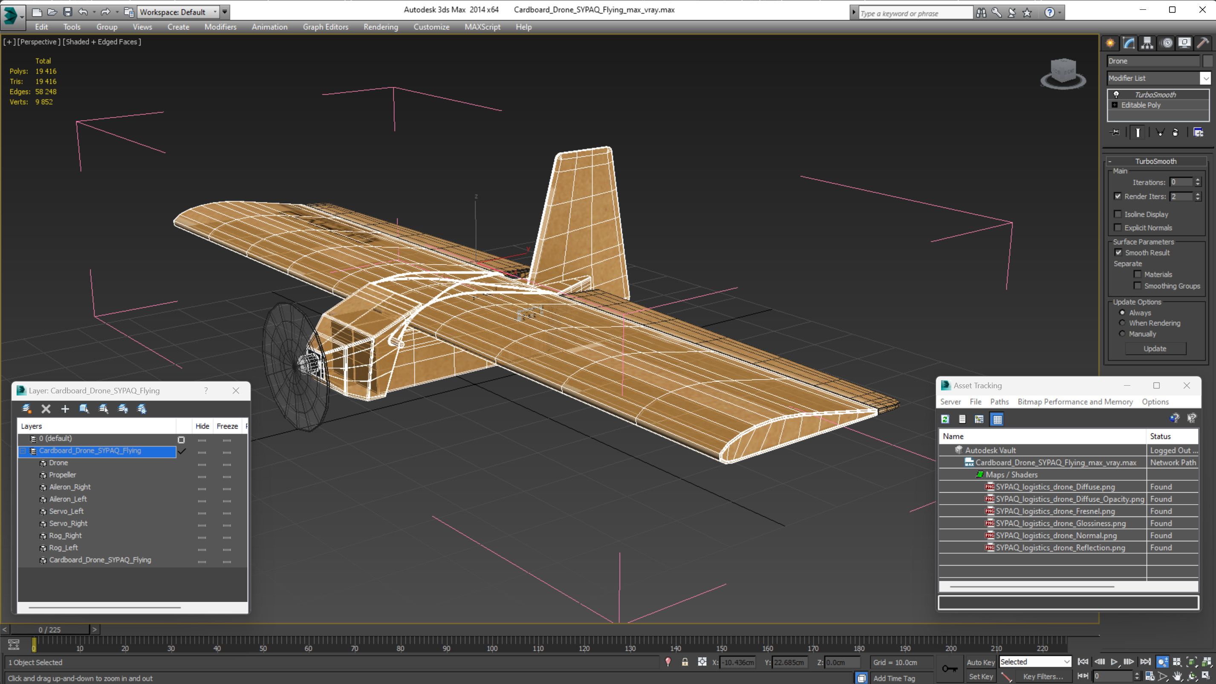Click Configure Modifier Sets icon
Screen dimensions: 1216x684
coord(1198,133)
